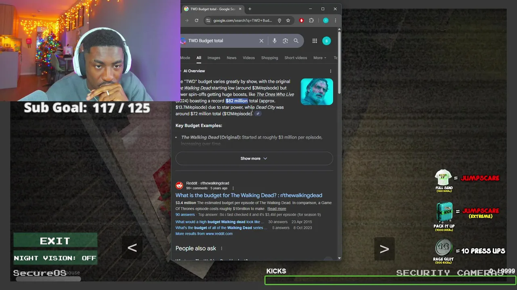Minimize the Chrome window
Viewport: 517px width, 290px height.
[310, 9]
